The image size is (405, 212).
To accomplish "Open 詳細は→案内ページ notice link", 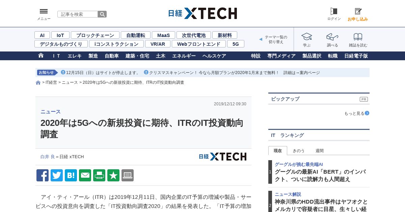I will coord(302,72).
